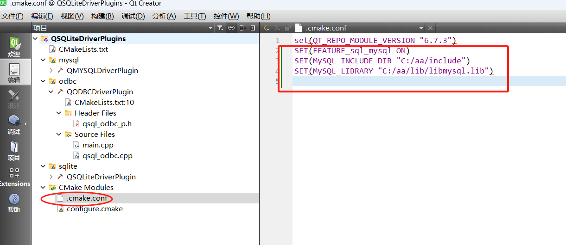
Task: Open the Help (帮助) mode
Action: pos(14,202)
